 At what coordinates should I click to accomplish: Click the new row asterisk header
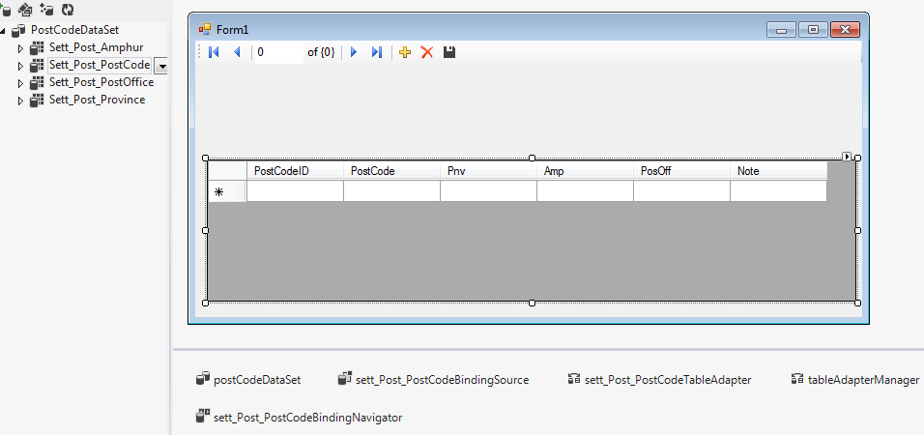click(x=227, y=191)
